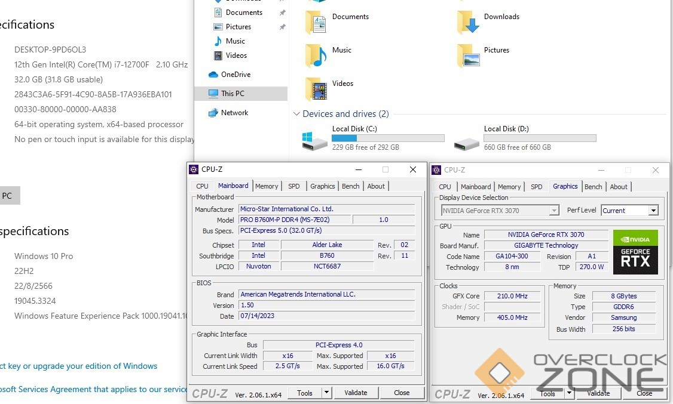This screenshot has width=673, height=404.
Task: Click GPU Code Name field GA104-300
Action: click(x=512, y=256)
